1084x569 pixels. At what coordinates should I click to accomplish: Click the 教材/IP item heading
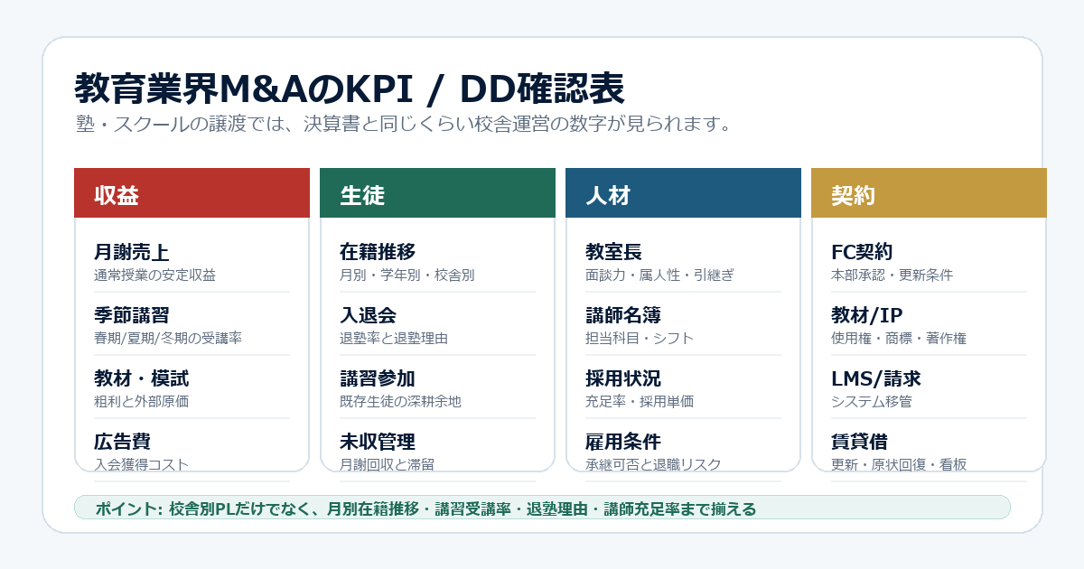tap(866, 315)
